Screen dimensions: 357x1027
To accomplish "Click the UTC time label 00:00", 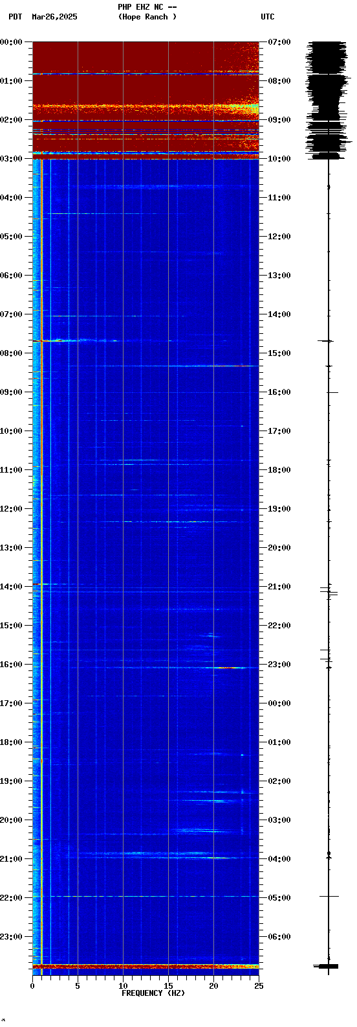I will point(279,703).
